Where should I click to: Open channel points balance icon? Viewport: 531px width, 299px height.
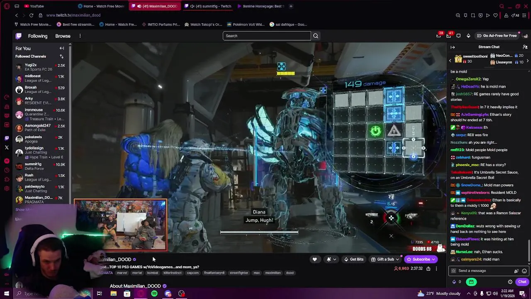coord(456,282)
